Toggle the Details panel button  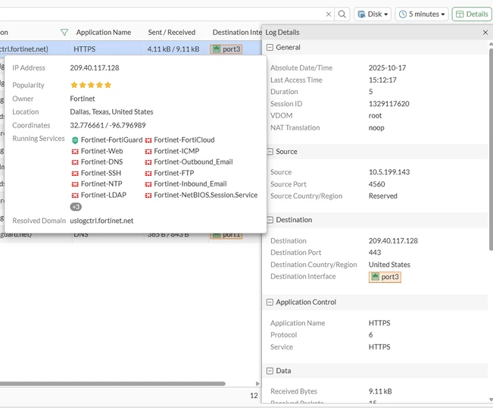(472, 14)
